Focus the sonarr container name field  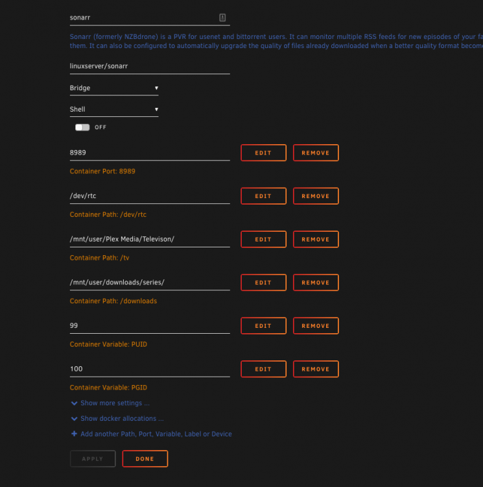150,18
